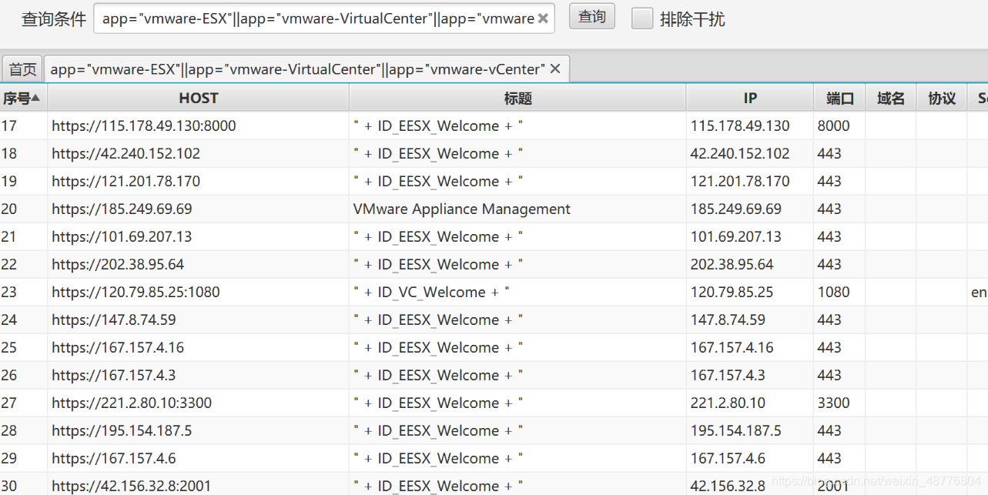This screenshot has width=988, height=495.
Task: Click IP cell 42.240.152.102
Action: click(740, 153)
